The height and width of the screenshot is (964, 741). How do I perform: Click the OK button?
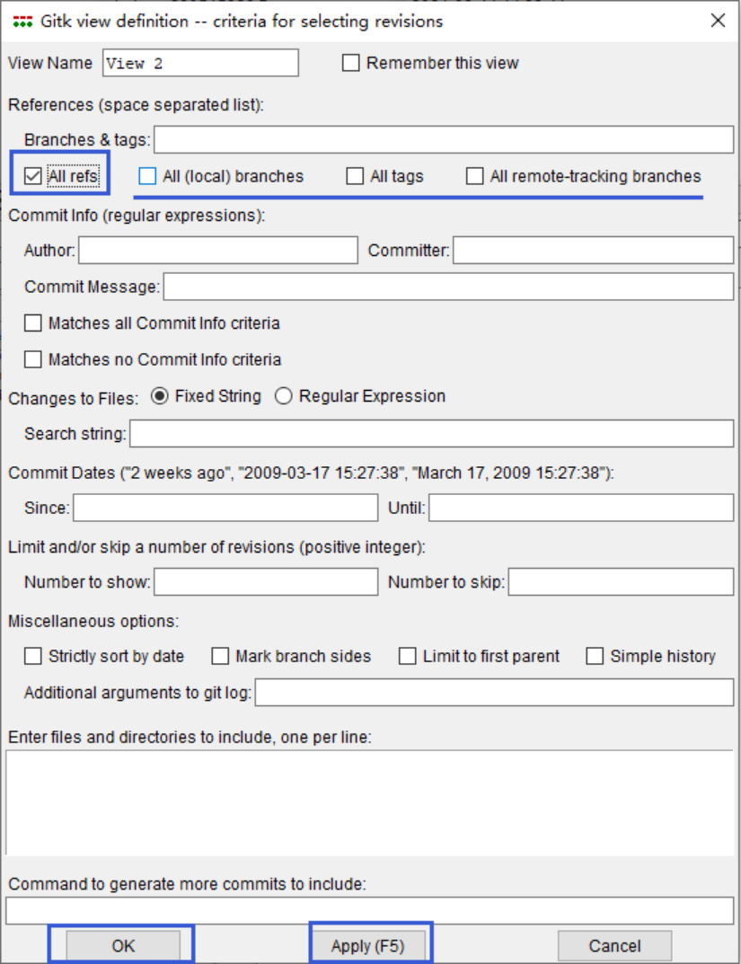(x=123, y=945)
